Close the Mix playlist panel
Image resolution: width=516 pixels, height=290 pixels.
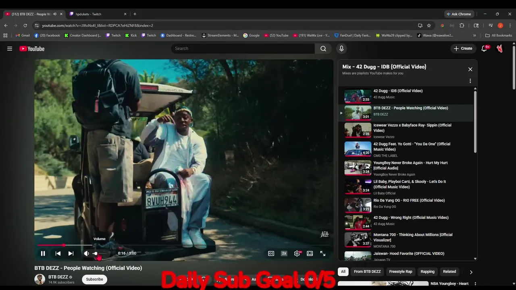pyautogui.click(x=470, y=69)
